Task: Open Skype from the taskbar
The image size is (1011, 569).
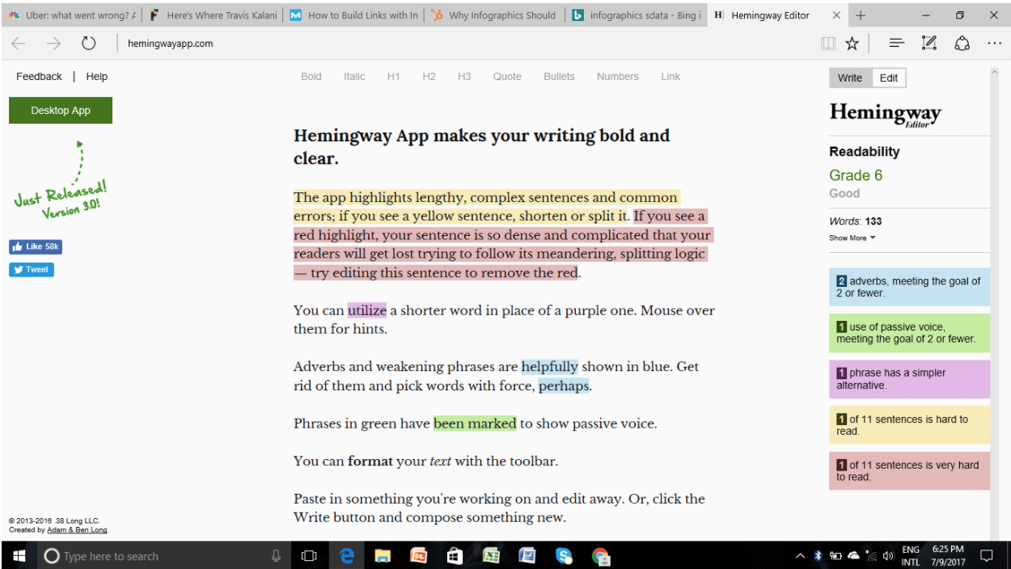Action: [564, 556]
